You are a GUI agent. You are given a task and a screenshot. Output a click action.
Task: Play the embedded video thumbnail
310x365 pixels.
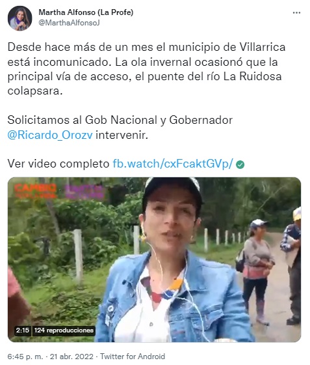tap(154, 259)
